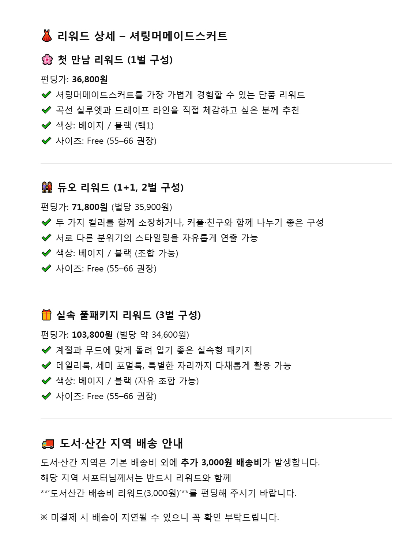Click the bold 36,800원 funding price
Viewport: 403px width, 555px height.
tap(90, 79)
